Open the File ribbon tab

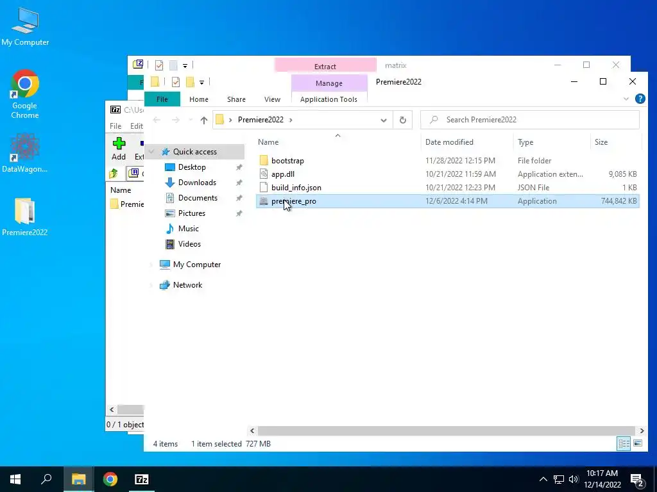[162, 99]
